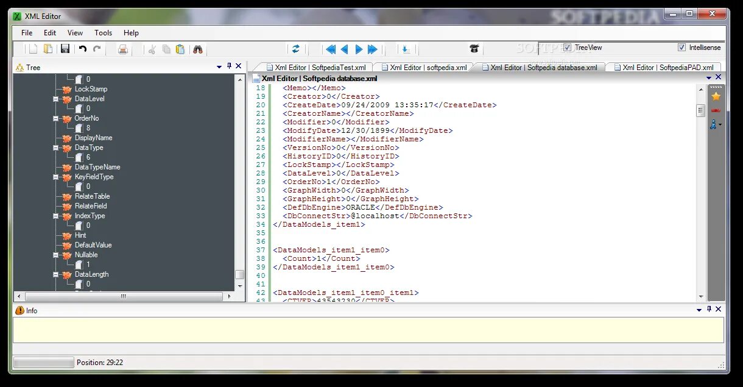
Task: Go to next with the single right arrow
Action: [x=359, y=49]
